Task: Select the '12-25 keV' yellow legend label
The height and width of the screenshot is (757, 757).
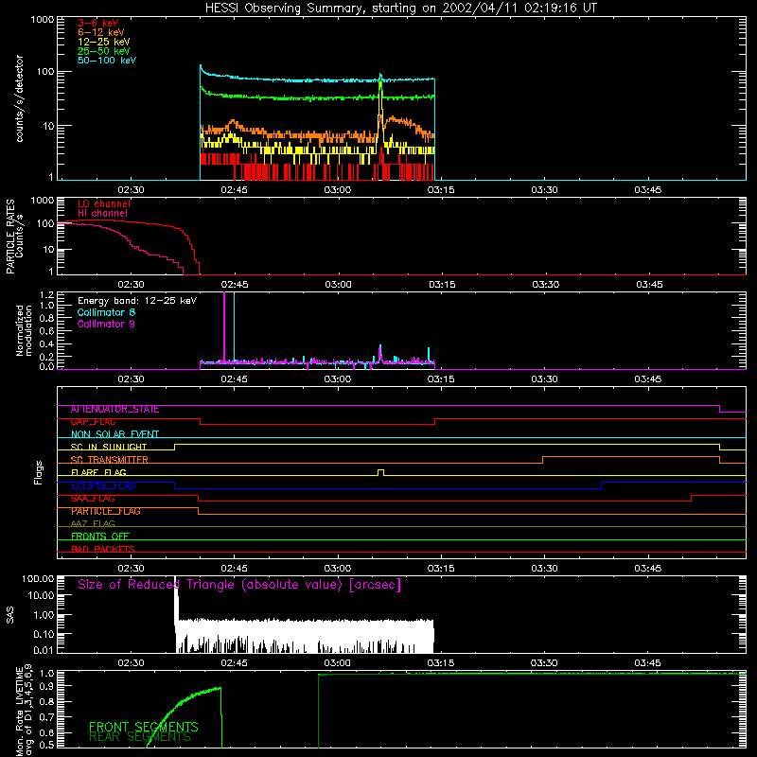Action: point(104,42)
